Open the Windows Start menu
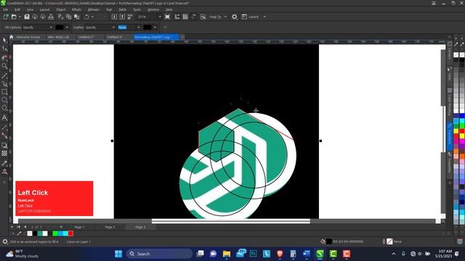 coord(118,254)
